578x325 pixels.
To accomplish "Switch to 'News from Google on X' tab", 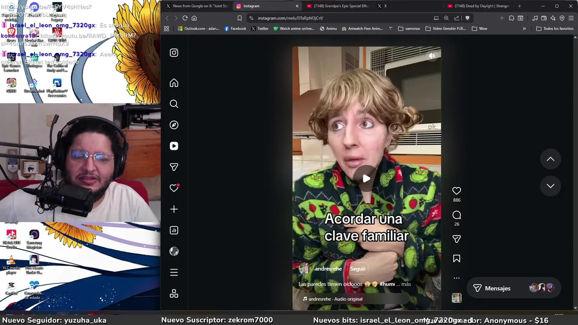I will coord(196,6).
